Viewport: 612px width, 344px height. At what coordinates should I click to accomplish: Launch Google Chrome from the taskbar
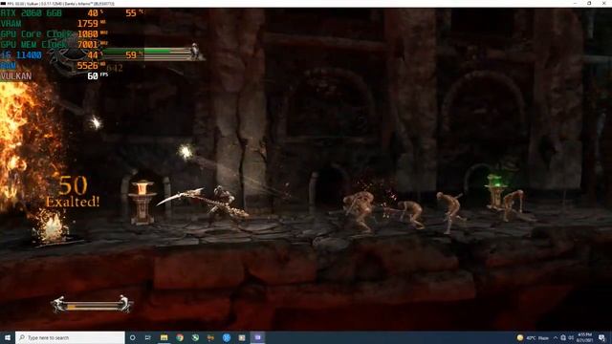pos(180,337)
